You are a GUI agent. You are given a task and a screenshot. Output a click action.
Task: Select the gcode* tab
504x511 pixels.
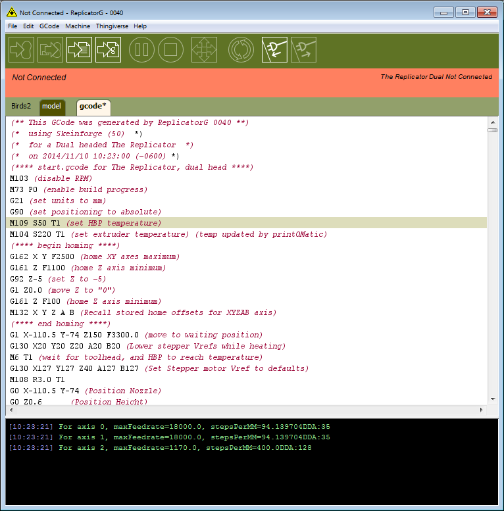click(93, 107)
